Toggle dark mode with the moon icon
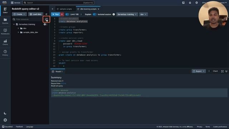 coord(5,113)
